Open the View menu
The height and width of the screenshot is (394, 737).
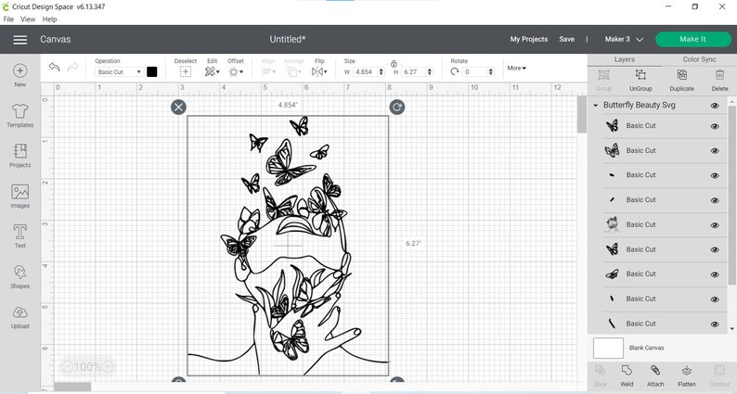click(x=28, y=19)
